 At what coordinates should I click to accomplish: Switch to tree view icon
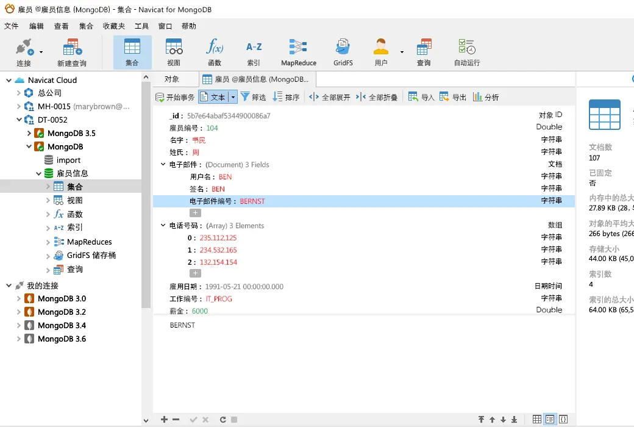pyautogui.click(x=550, y=419)
